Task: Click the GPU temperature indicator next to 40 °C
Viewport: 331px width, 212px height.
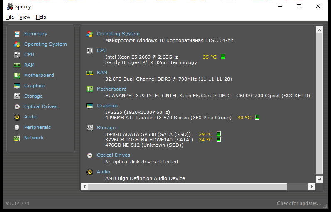Action: 257,117
